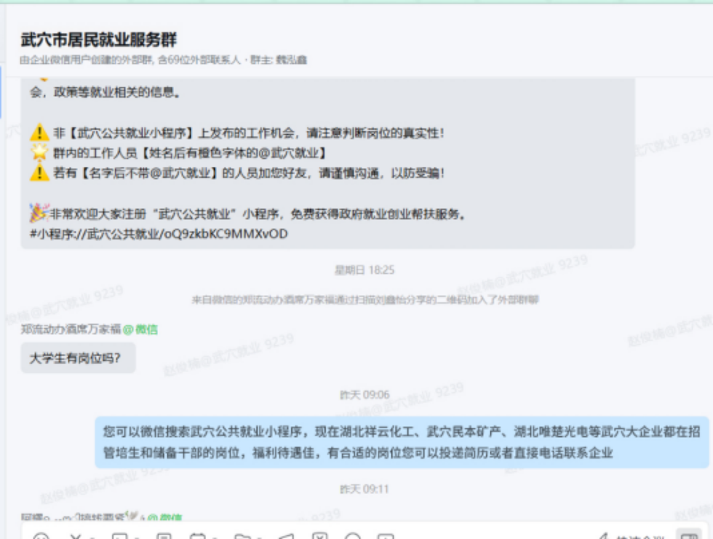Click the line 会，政策等就业相关的信息。
Viewport: 713px width, 539px height.
[x=105, y=93]
